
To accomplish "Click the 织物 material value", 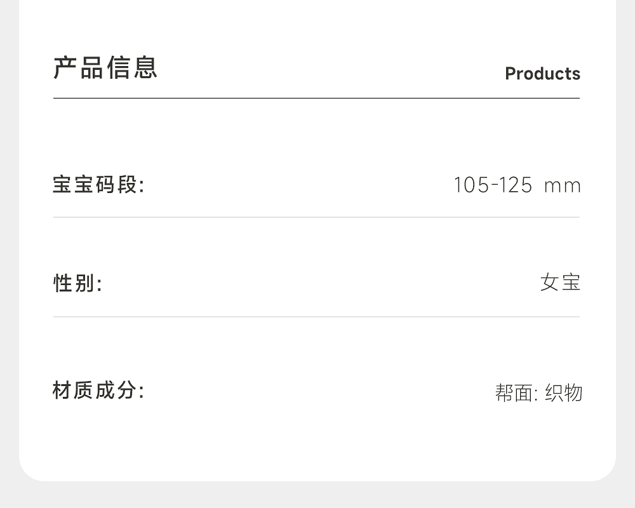I will click(563, 393).
